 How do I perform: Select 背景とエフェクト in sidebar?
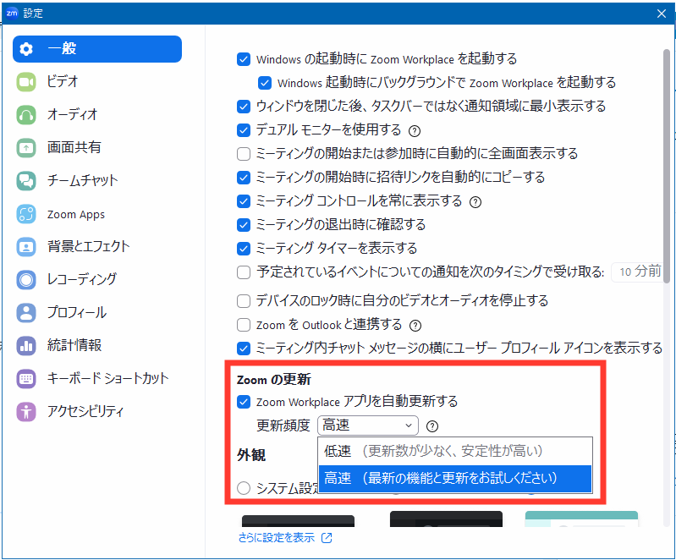(x=97, y=247)
